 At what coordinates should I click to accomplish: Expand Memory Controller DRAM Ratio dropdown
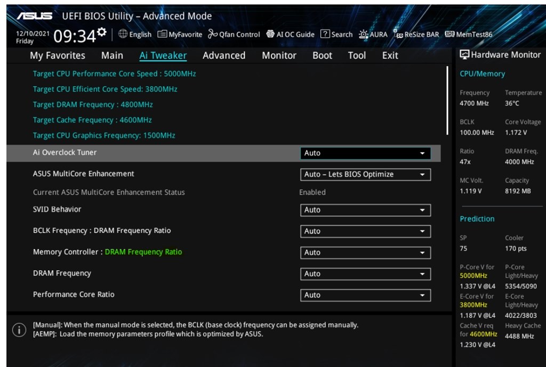tap(365, 252)
